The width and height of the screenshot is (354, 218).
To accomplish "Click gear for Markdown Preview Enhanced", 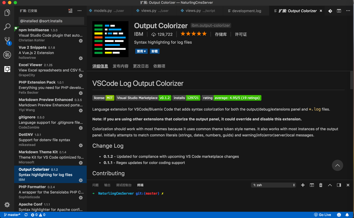I will [81, 111].
